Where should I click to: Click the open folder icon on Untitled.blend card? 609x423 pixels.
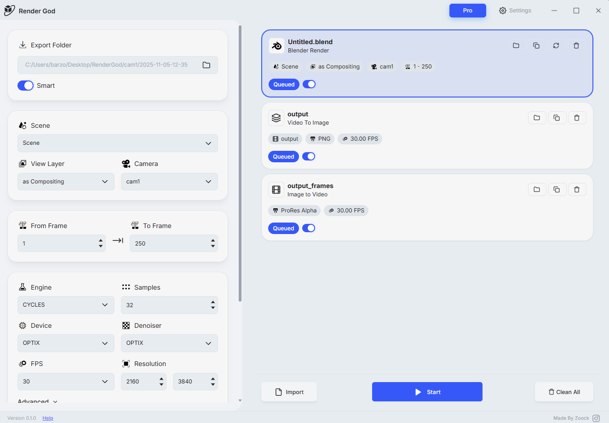click(x=516, y=46)
